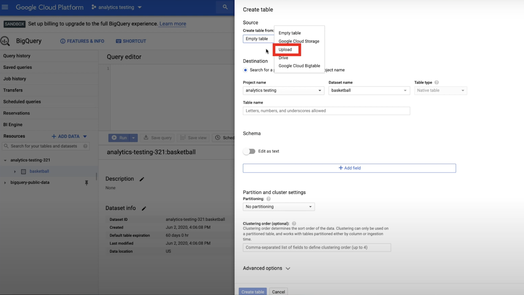Select the basketball dataset in Resources

point(39,171)
